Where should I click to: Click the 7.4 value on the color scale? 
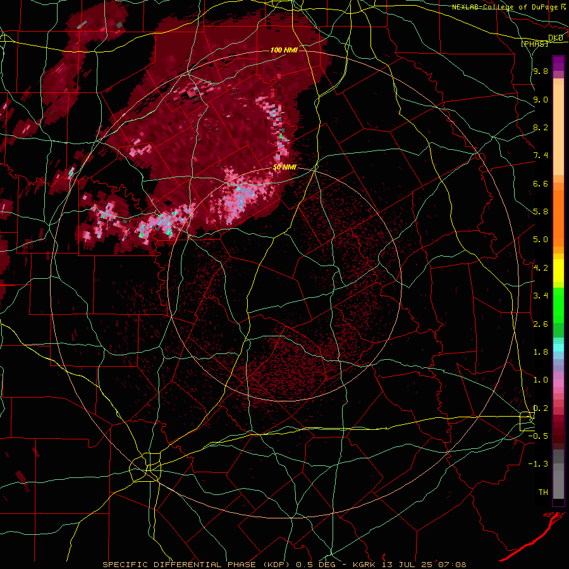(x=541, y=156)
